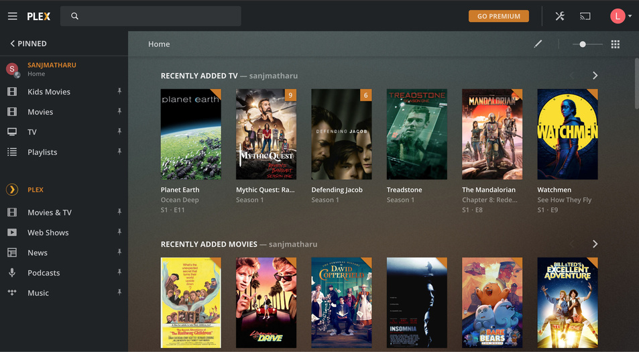The height and width of the screenshot is (352, 639).
Task: Unpin Web Shows source
Action: tap(119, 232)
